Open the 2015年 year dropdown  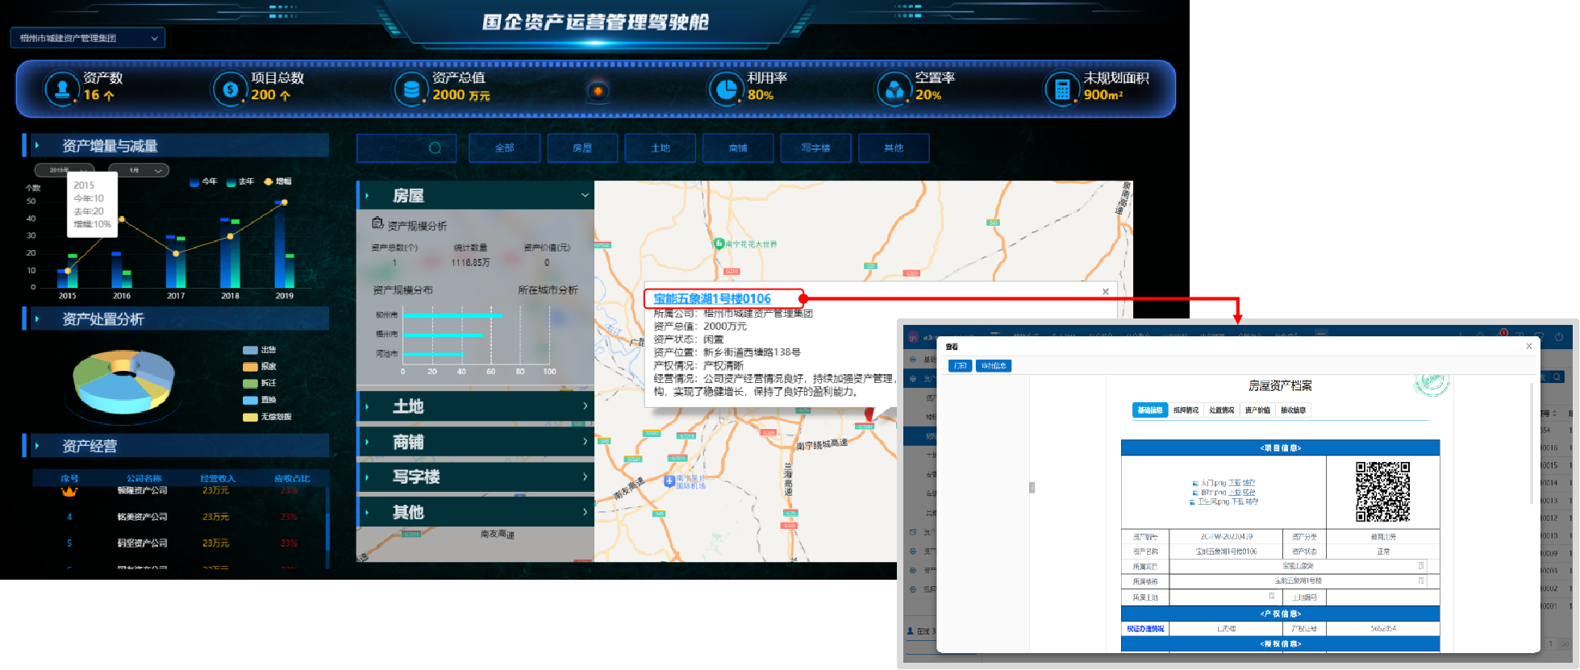click(x=66, y=170)
